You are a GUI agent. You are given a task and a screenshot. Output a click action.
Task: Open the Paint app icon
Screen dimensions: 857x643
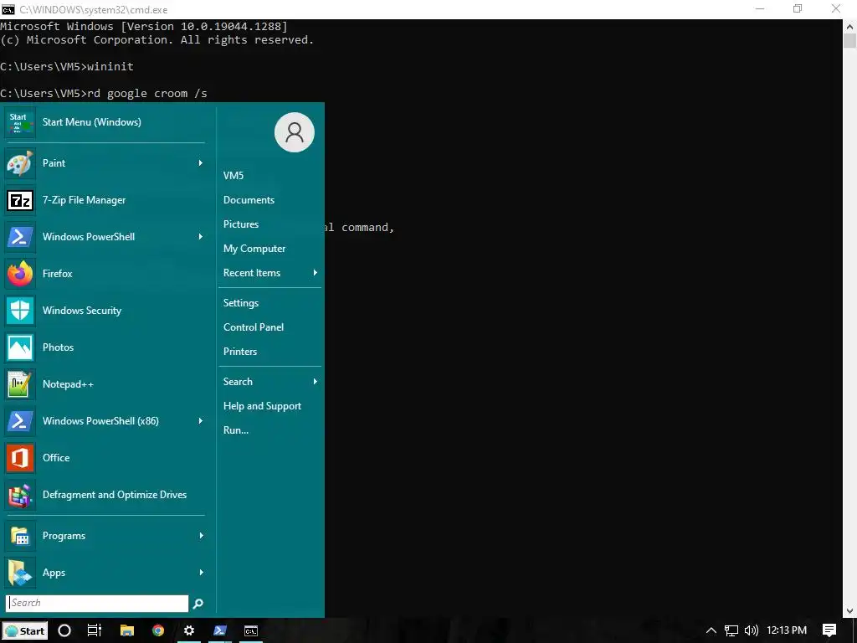point(20,163)
